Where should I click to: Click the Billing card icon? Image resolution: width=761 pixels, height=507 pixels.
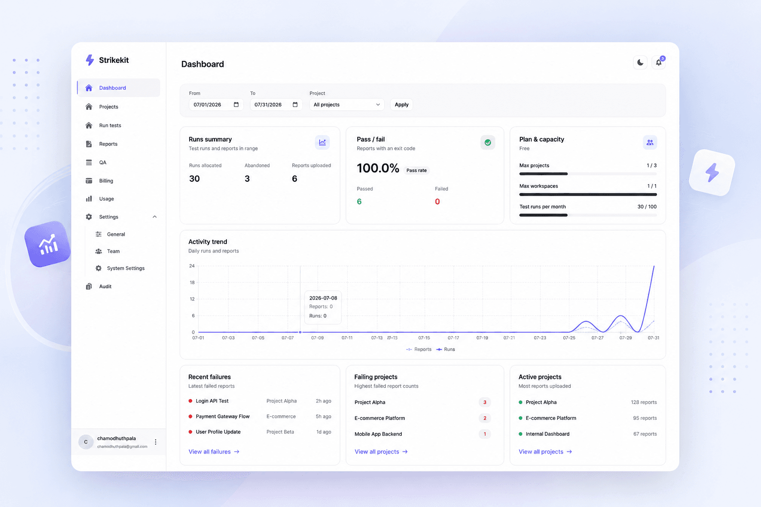pyautogui.click(x=89, y=181)
